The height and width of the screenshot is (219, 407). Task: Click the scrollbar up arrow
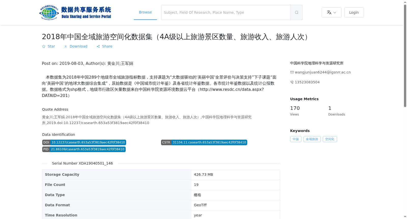[x=405, y=2]
